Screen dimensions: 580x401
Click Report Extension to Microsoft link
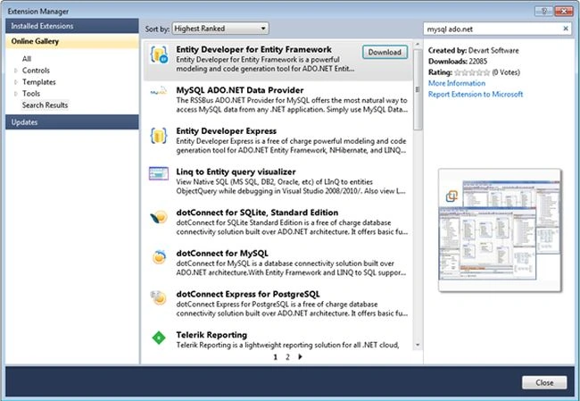pos(476,95)
